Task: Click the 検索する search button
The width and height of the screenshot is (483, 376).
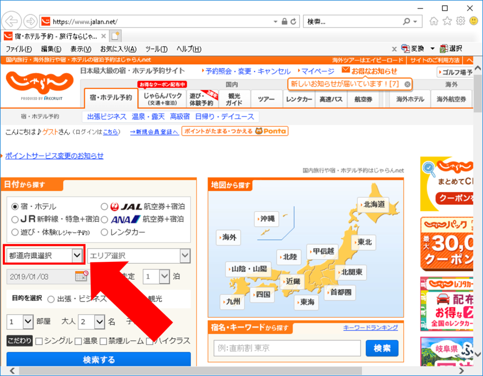Action: [99, 359]
